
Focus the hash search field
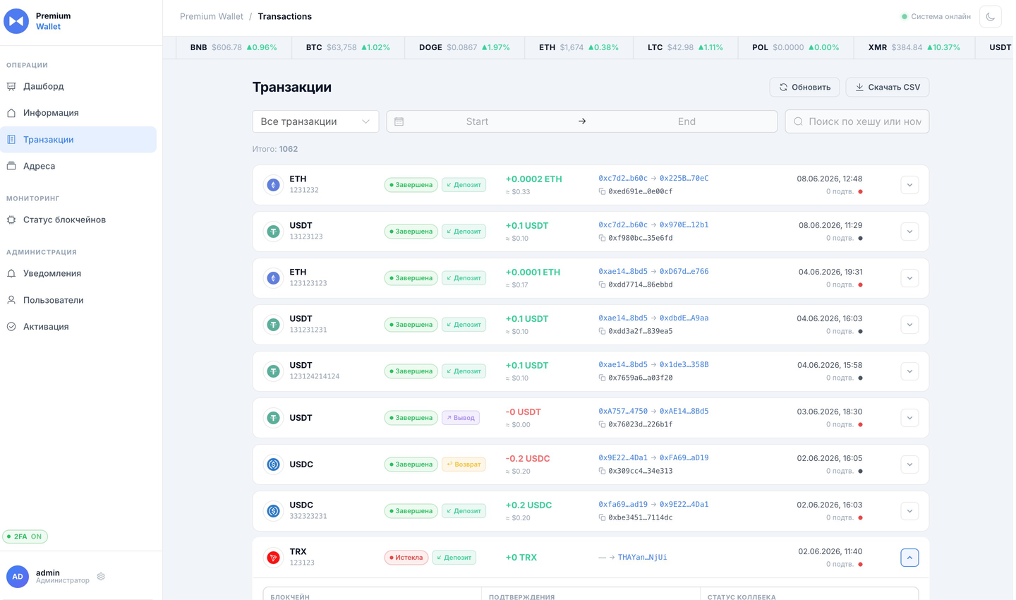pos(857,121)
